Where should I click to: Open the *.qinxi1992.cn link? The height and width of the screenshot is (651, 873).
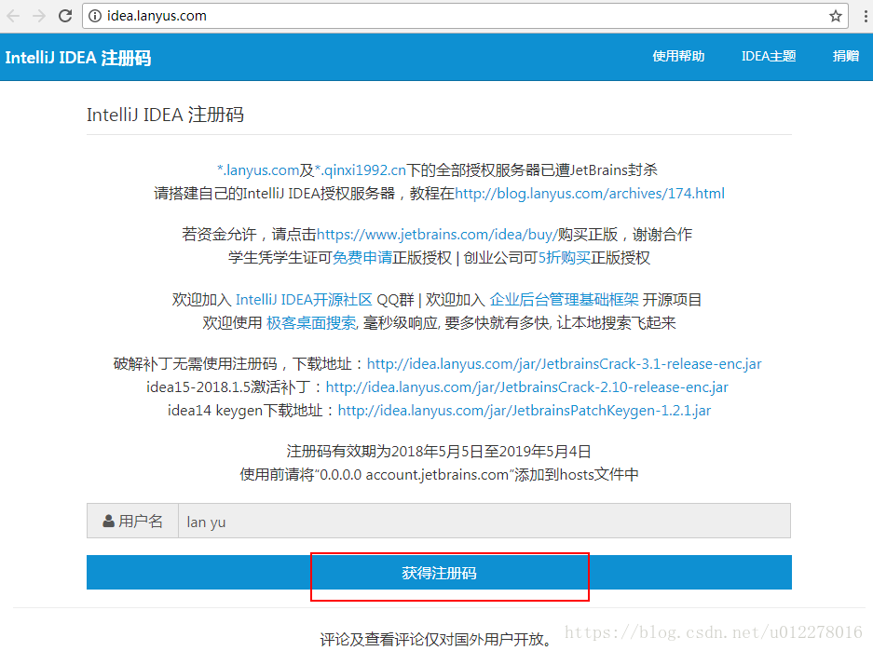[x=361, y=170]
